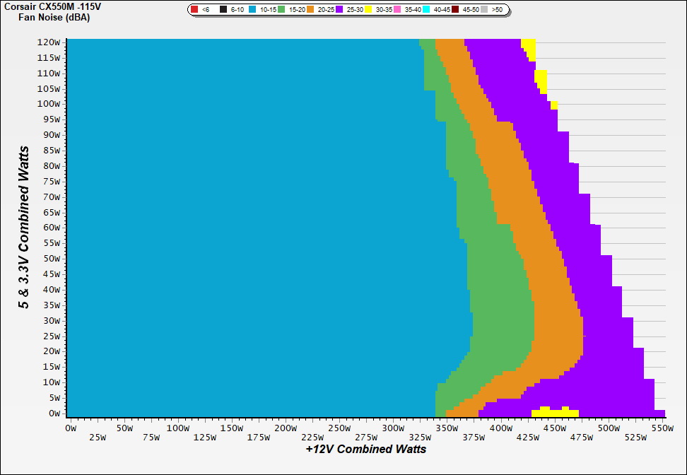Select the blue 10-15 legend swatch
Screen dimensions: 687x475
coord(252,10)
